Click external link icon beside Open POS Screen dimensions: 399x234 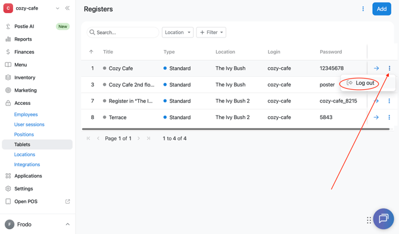coord(67,201)
